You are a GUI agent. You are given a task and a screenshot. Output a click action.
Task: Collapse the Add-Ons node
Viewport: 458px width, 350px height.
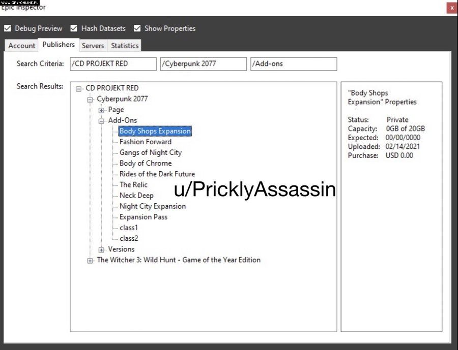tap(102, 121)
